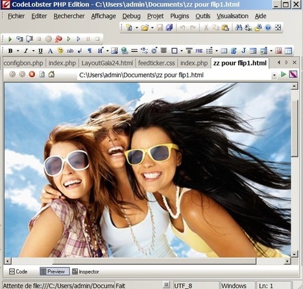Click the preview address field

pos(175,75)
